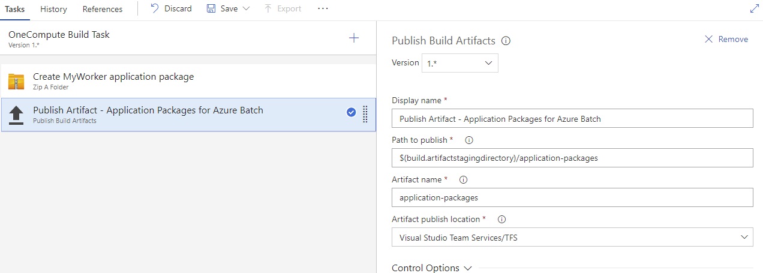Click the Discard button
The width and height of the screenshot is (763, 273).
(x=171, y=9)
